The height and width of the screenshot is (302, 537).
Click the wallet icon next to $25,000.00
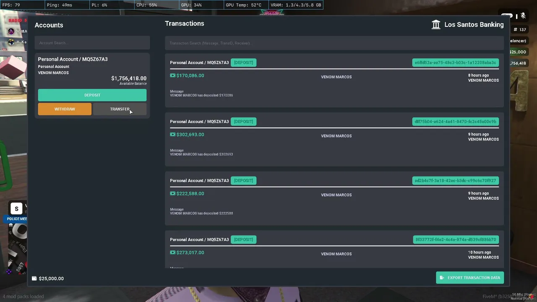point(34,279)
